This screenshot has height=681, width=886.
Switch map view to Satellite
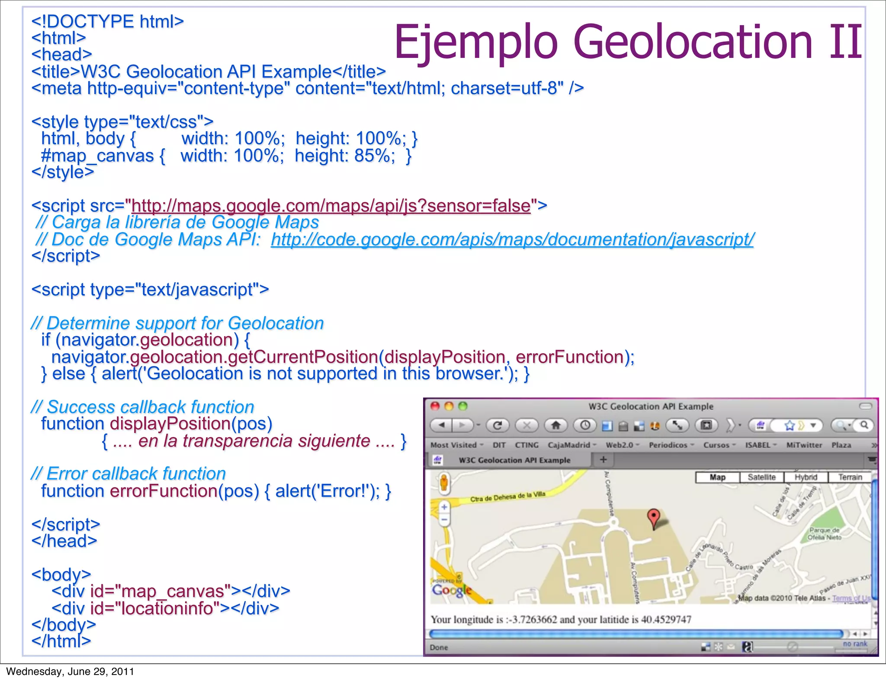coord(761,477)
